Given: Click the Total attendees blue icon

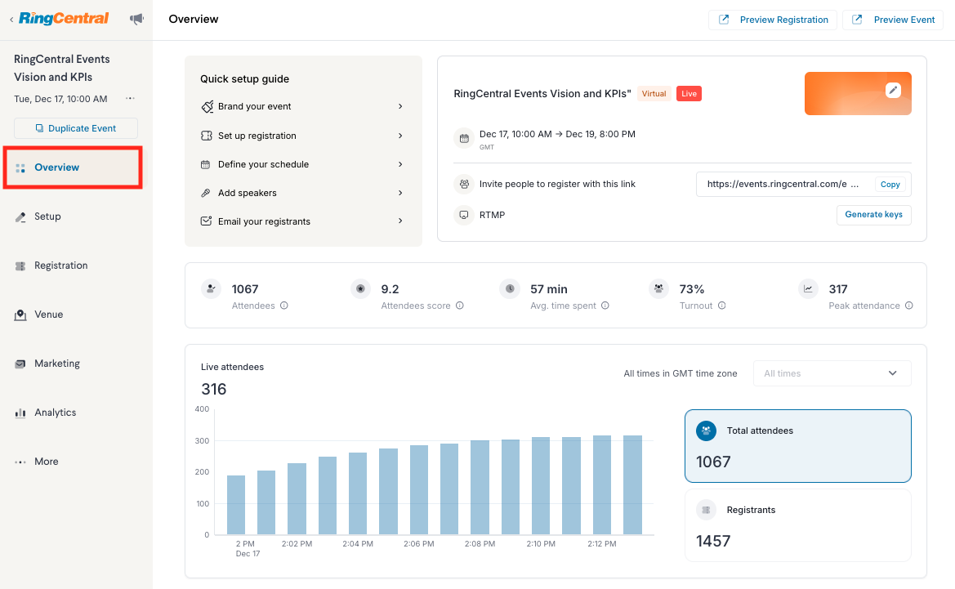Looking at the screenshot, I should tap(706, 431).
